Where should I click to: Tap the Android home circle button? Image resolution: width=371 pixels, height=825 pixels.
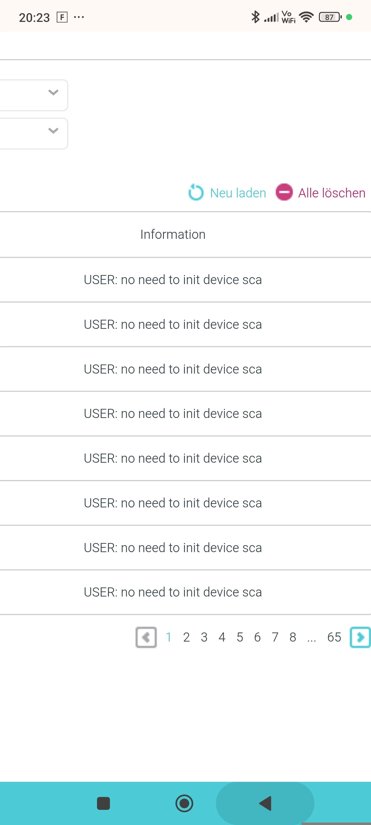pyautogui.click(x=184, y=803)
